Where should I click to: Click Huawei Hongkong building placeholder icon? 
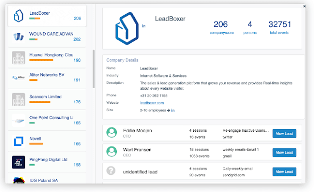pos(19,58)
